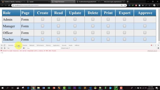The height and width of the screenshot is (90, 160).
Task: Click the Teacher role cell
Action: pyautogui.click(x=11, y=39)
